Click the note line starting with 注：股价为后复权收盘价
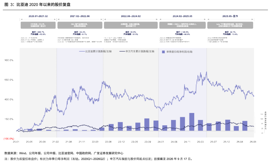The image size is (270, 162). 99,159
